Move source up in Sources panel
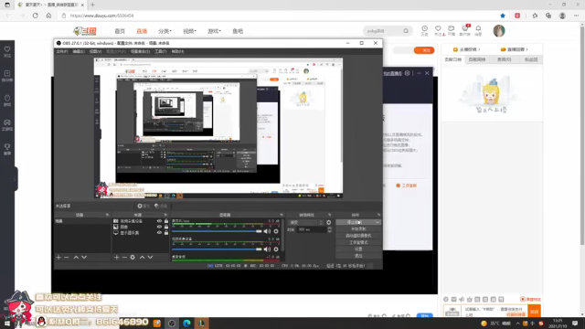This screenshot has width=585, height=329. coord(143,257)
